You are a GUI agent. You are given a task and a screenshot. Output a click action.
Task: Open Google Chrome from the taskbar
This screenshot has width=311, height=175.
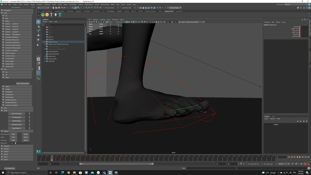tap(68, 173)
